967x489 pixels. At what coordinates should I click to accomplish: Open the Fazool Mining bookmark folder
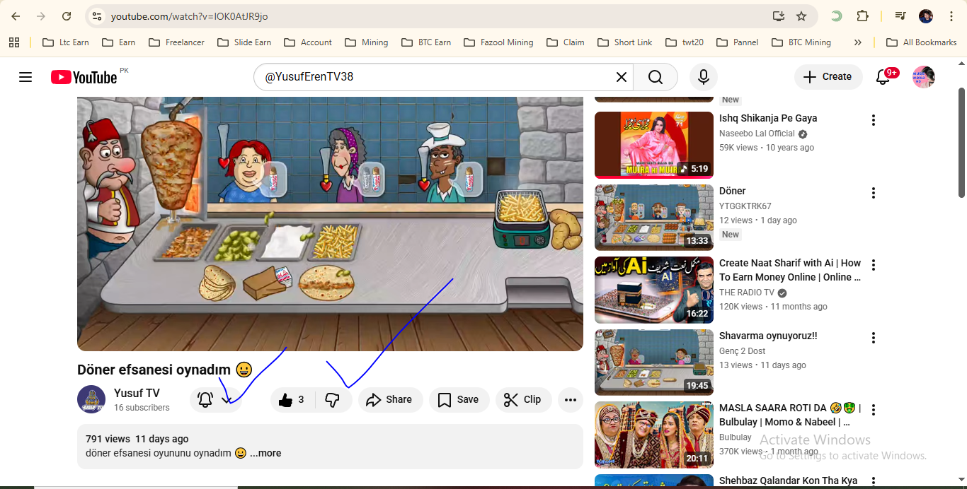[x=498, y=42]
